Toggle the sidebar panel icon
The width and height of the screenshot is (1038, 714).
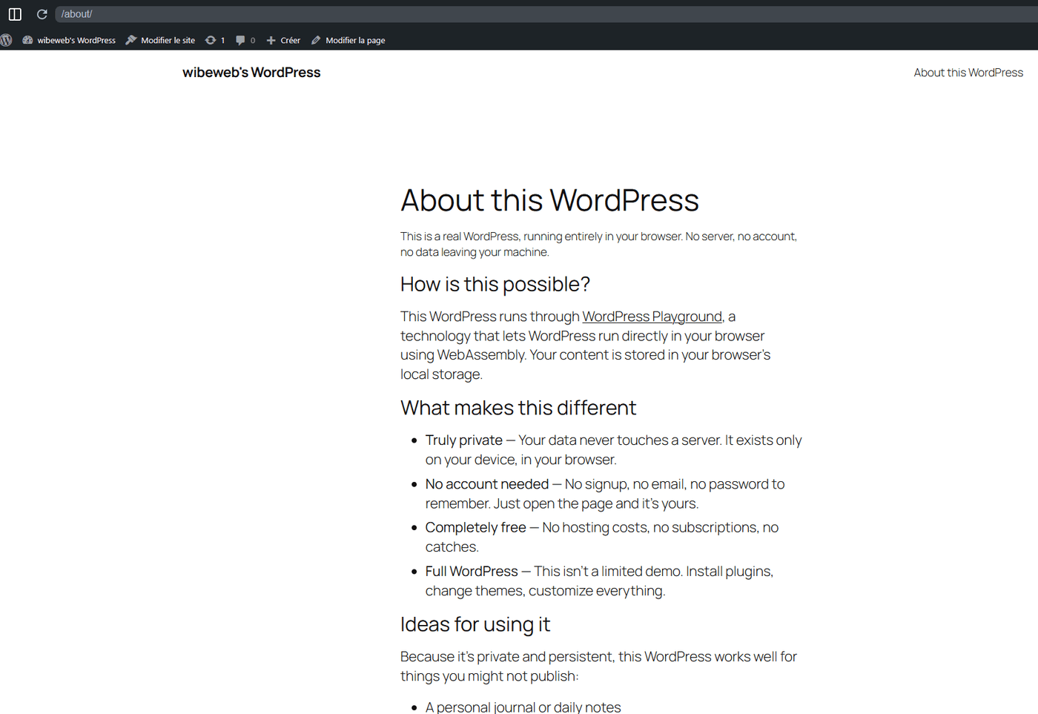pyautogui.click(x=15, y=13)
